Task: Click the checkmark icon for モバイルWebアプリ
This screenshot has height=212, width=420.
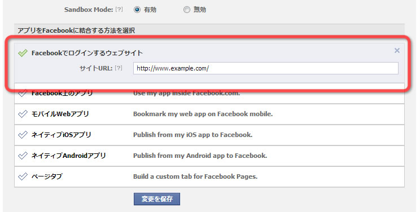Action: point(23,114)
